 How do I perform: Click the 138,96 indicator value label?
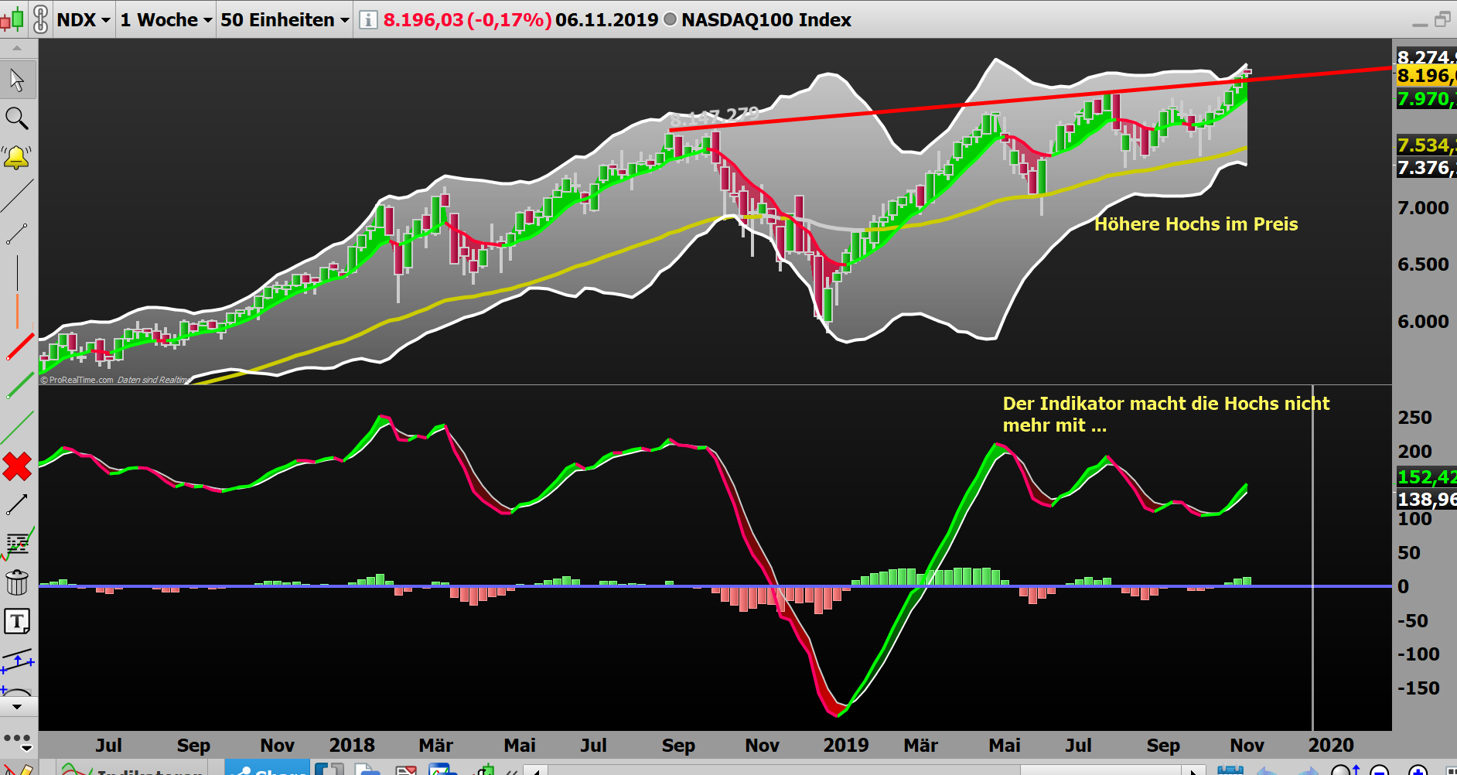click(x=1426, y=500)
